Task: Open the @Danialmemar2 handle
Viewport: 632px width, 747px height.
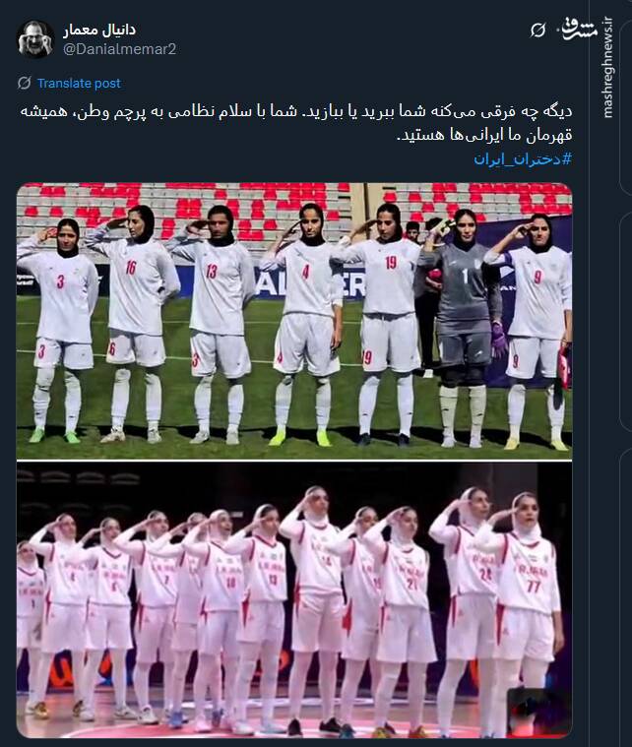Action: [x=120, y=49]
